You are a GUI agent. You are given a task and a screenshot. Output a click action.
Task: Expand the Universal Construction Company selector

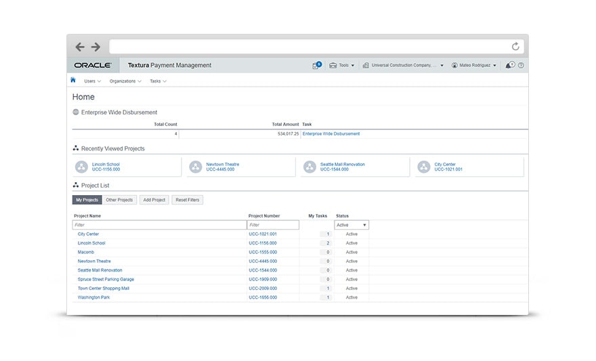[403, 66]
